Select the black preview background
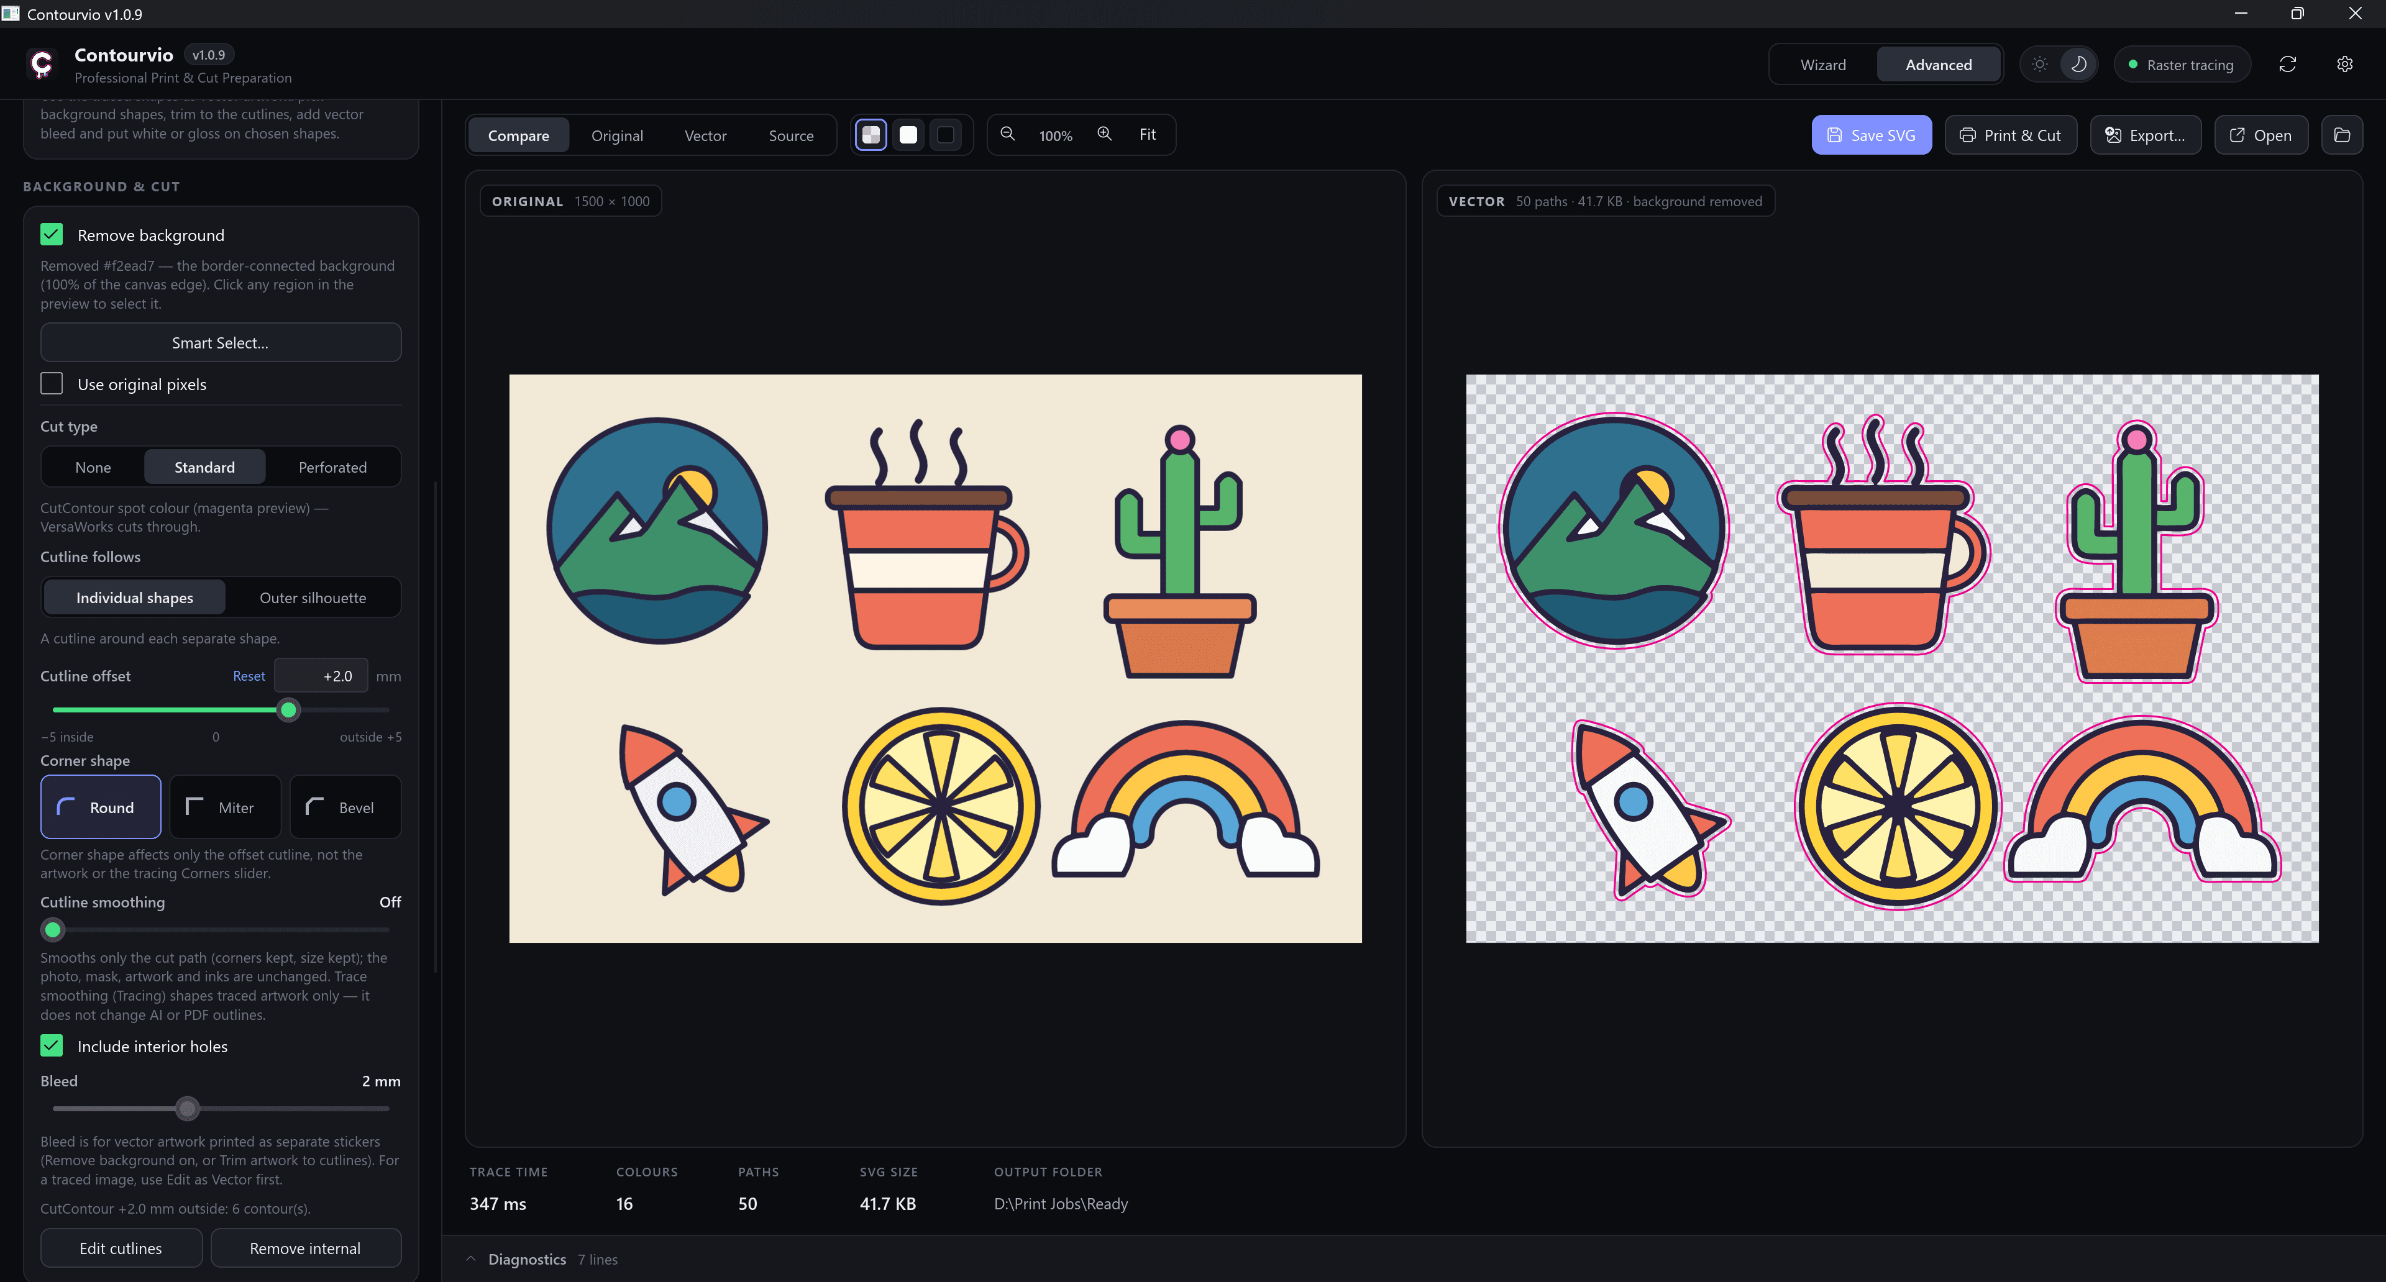 click(x=946, y=135)
